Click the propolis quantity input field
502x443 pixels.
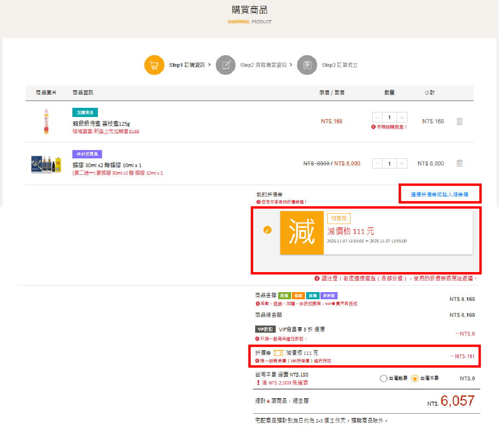pyautogui.click(x=389, y=163)
